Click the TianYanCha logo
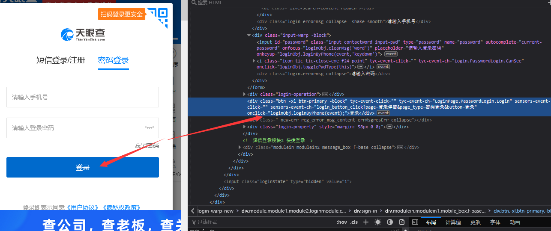This screenshot has height=231, width=551. tap(83, 35)
